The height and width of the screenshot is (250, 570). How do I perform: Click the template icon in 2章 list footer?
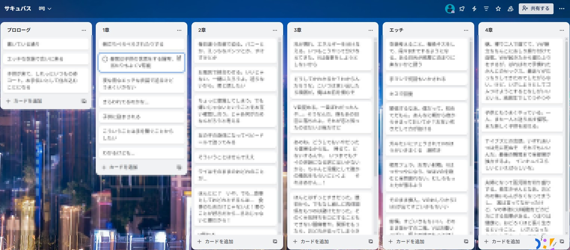tap(275, 241)
